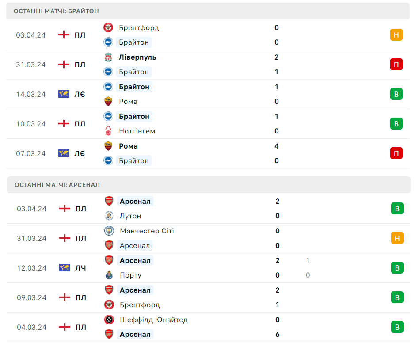
Task: Click the Luton club crest icon
Action: click(109, 216)
